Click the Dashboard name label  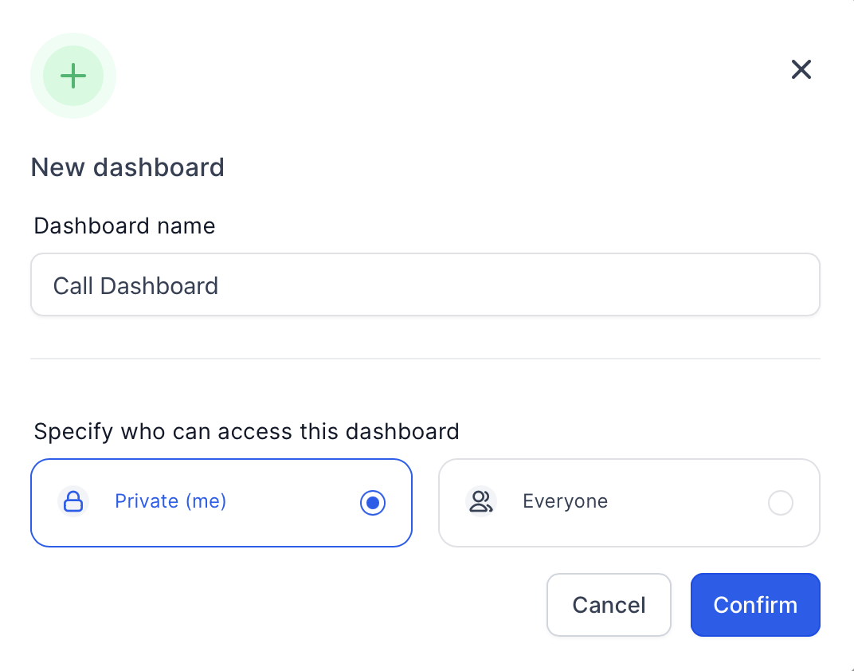click(125, 226)
